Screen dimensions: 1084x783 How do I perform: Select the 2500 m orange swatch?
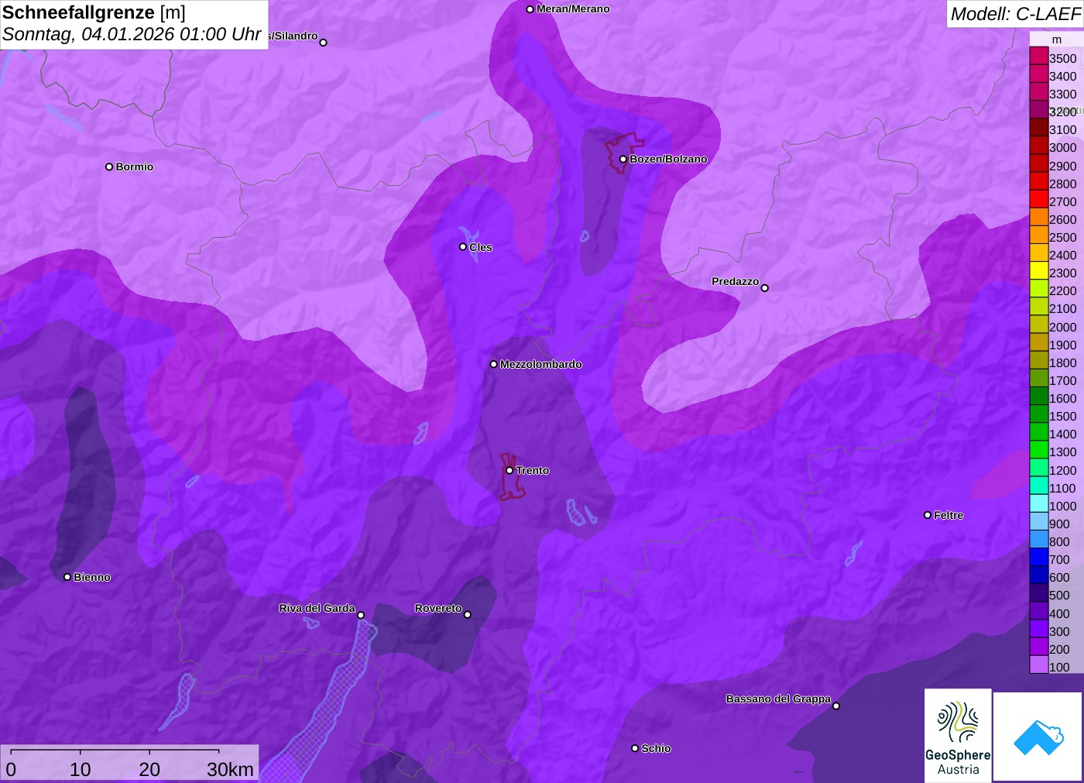point(1038,235)
